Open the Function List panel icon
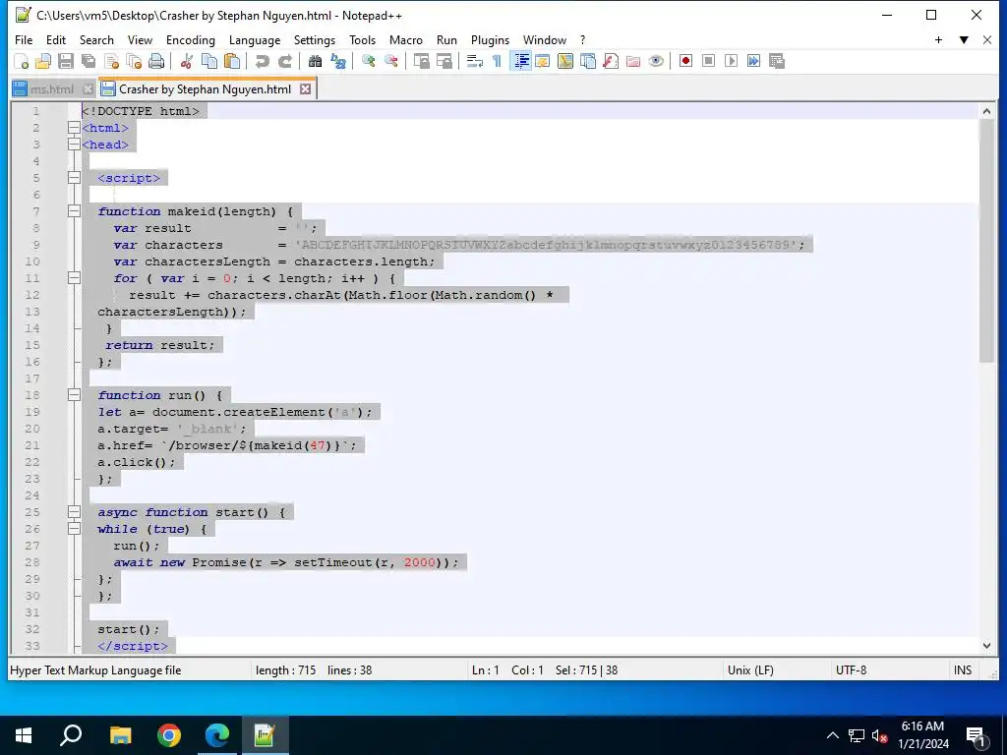Viewport: 1007px width, 755px height. 611,61
